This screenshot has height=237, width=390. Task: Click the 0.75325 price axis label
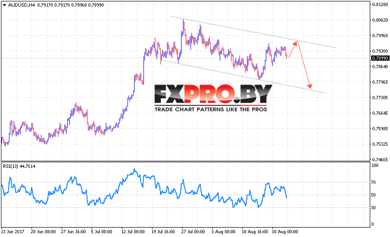point(380,144)
